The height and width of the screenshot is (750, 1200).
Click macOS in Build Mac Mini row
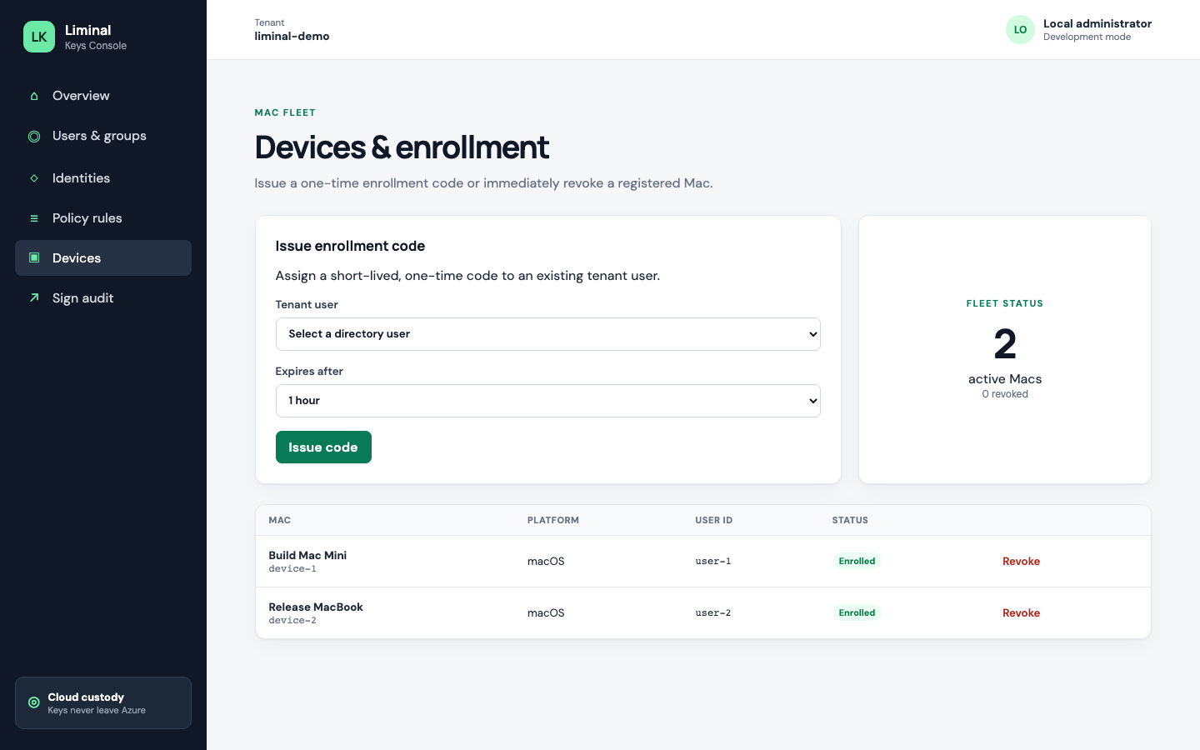click(x=546, y=562)
